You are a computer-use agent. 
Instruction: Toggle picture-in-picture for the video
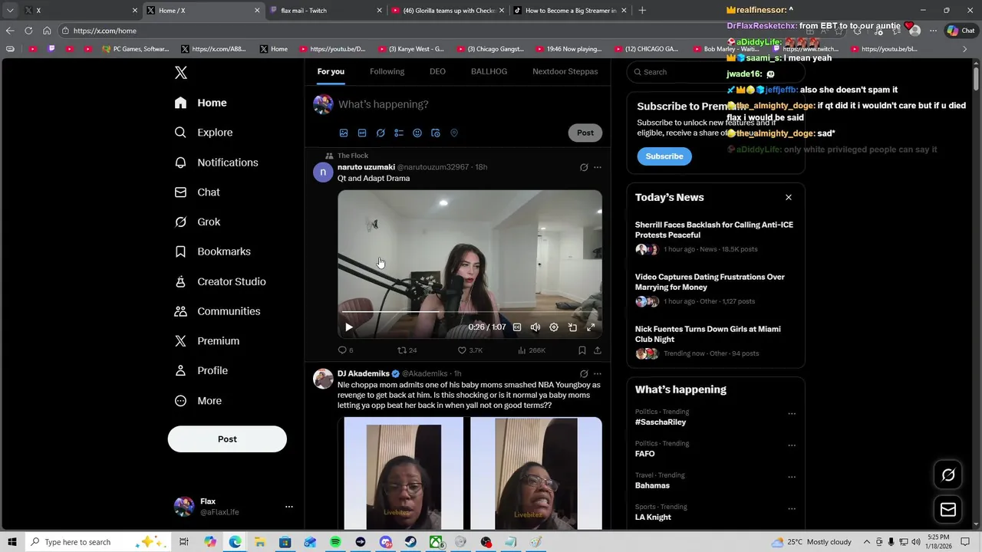point(572,327)
